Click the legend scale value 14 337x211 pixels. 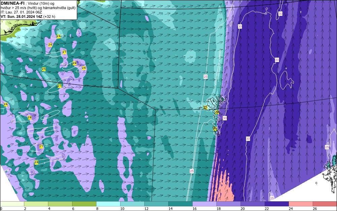171,209
